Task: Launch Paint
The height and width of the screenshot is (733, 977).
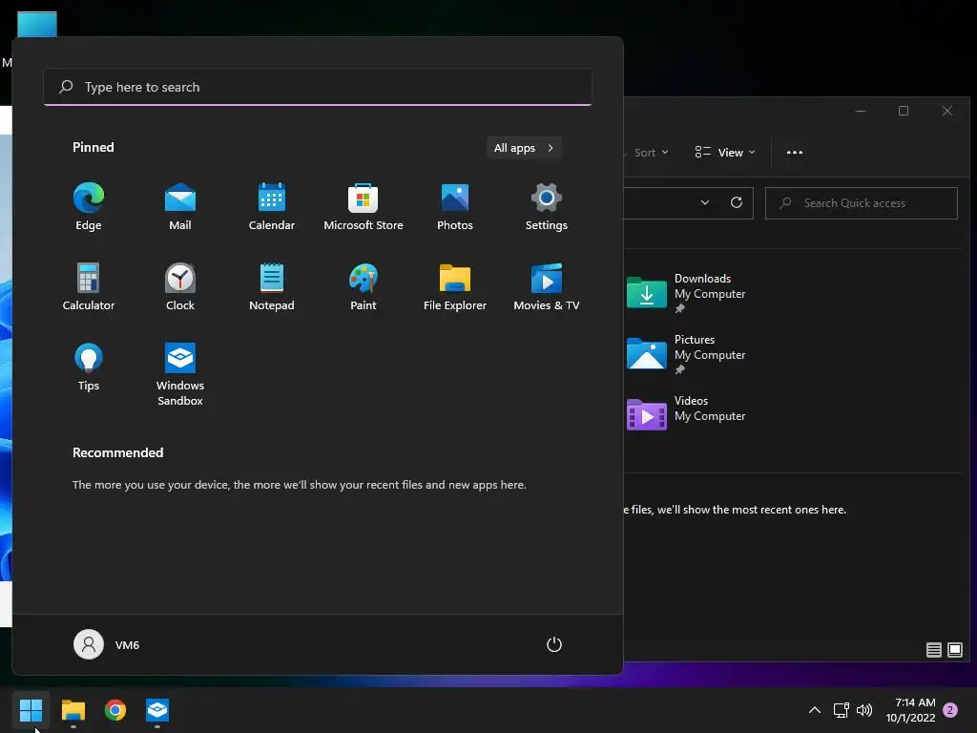Action: (364, 286)
